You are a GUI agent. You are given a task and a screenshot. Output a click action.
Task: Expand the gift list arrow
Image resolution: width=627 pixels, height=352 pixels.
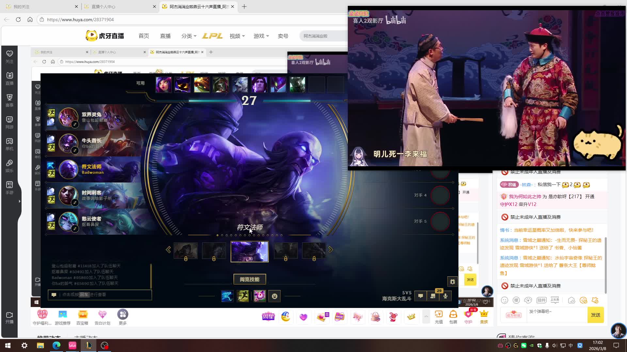[x=426, y=316]
